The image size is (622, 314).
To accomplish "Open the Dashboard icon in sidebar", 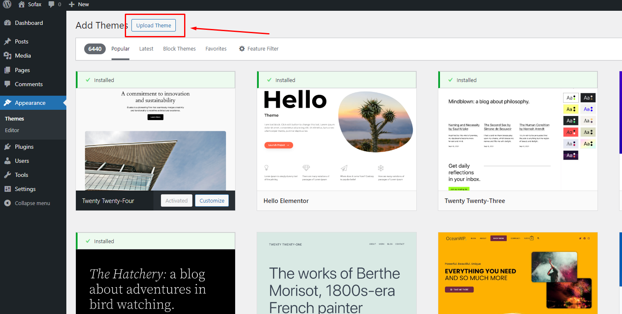I will [x=7, y=23].
